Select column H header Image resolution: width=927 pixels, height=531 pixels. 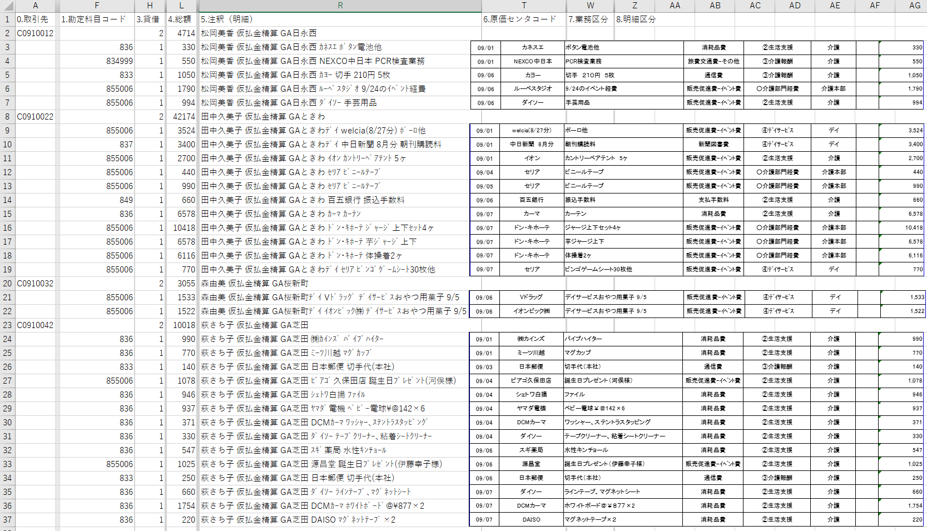[150, 6]
